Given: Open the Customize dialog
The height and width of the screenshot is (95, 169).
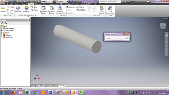Looking at the screenshot, I should point(71,7).
